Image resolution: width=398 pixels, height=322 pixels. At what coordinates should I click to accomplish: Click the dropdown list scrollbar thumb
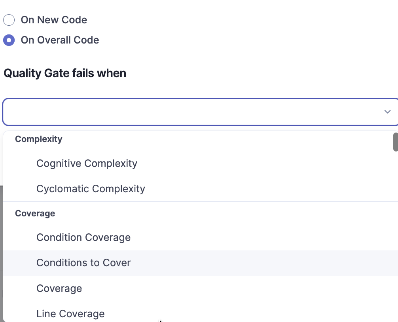click(395, 142)
